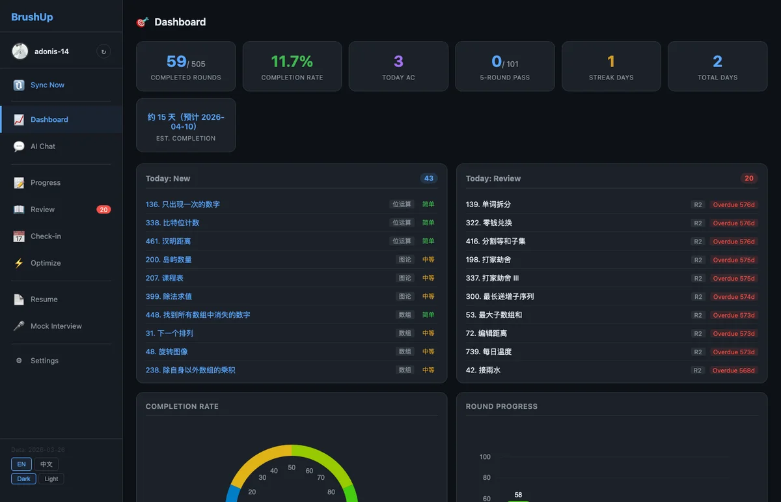Click the Progress notepad icon
Screen dimensions: 781x502
point(19,183)
